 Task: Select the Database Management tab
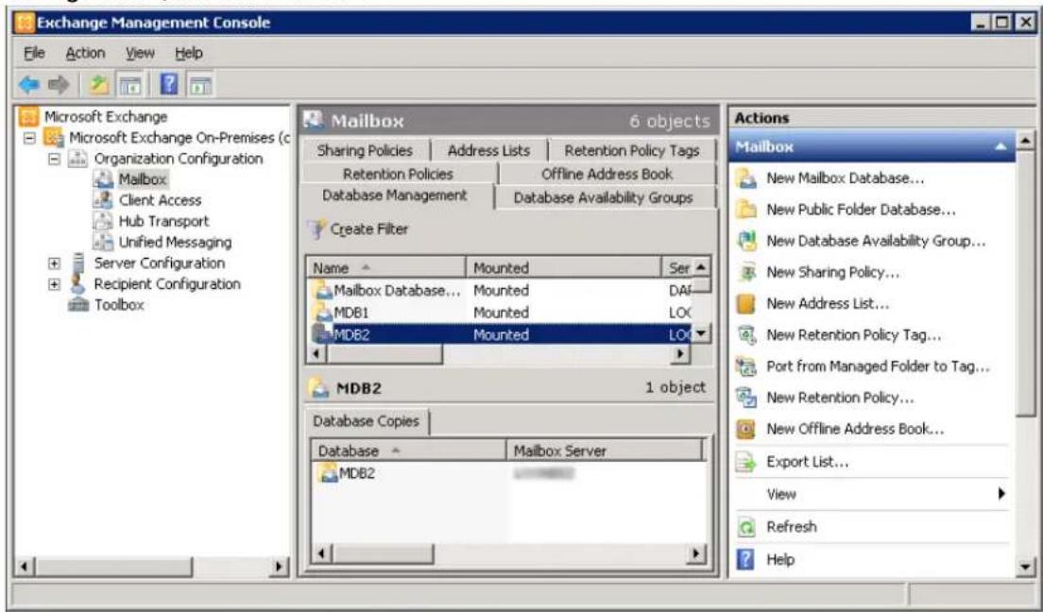tap(395, 195)
